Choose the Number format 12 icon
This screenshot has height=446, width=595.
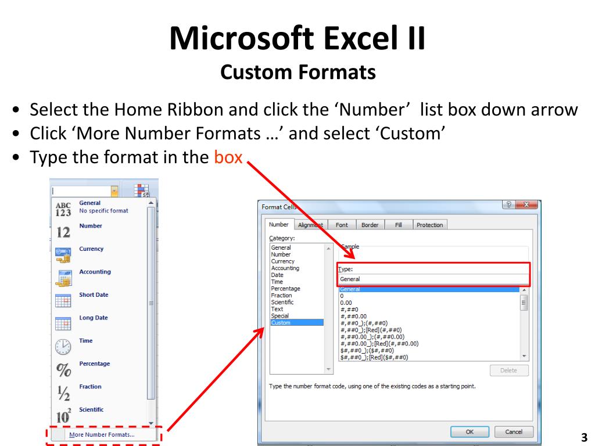(63, 232)
